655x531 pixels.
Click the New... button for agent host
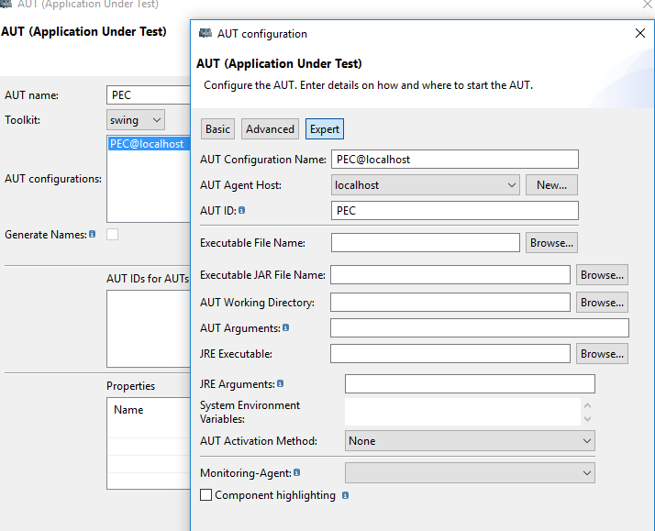pyautogui.click(x=551, y=185)
